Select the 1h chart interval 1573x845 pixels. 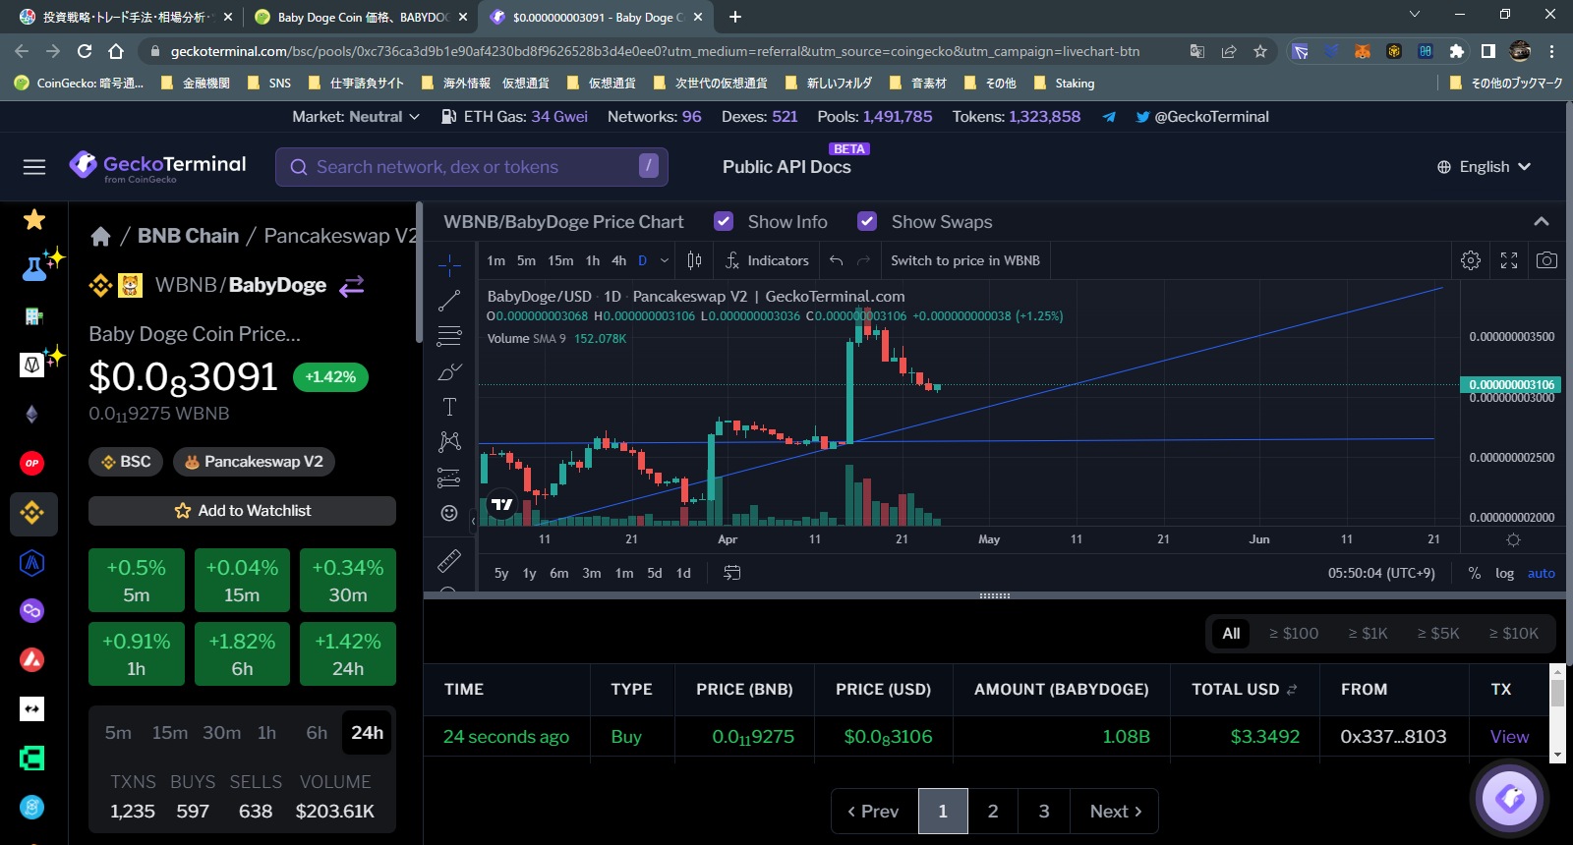[593, 260]
